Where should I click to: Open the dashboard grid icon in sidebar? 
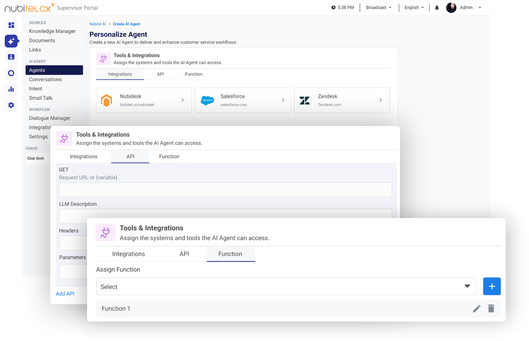pos(11,25)
